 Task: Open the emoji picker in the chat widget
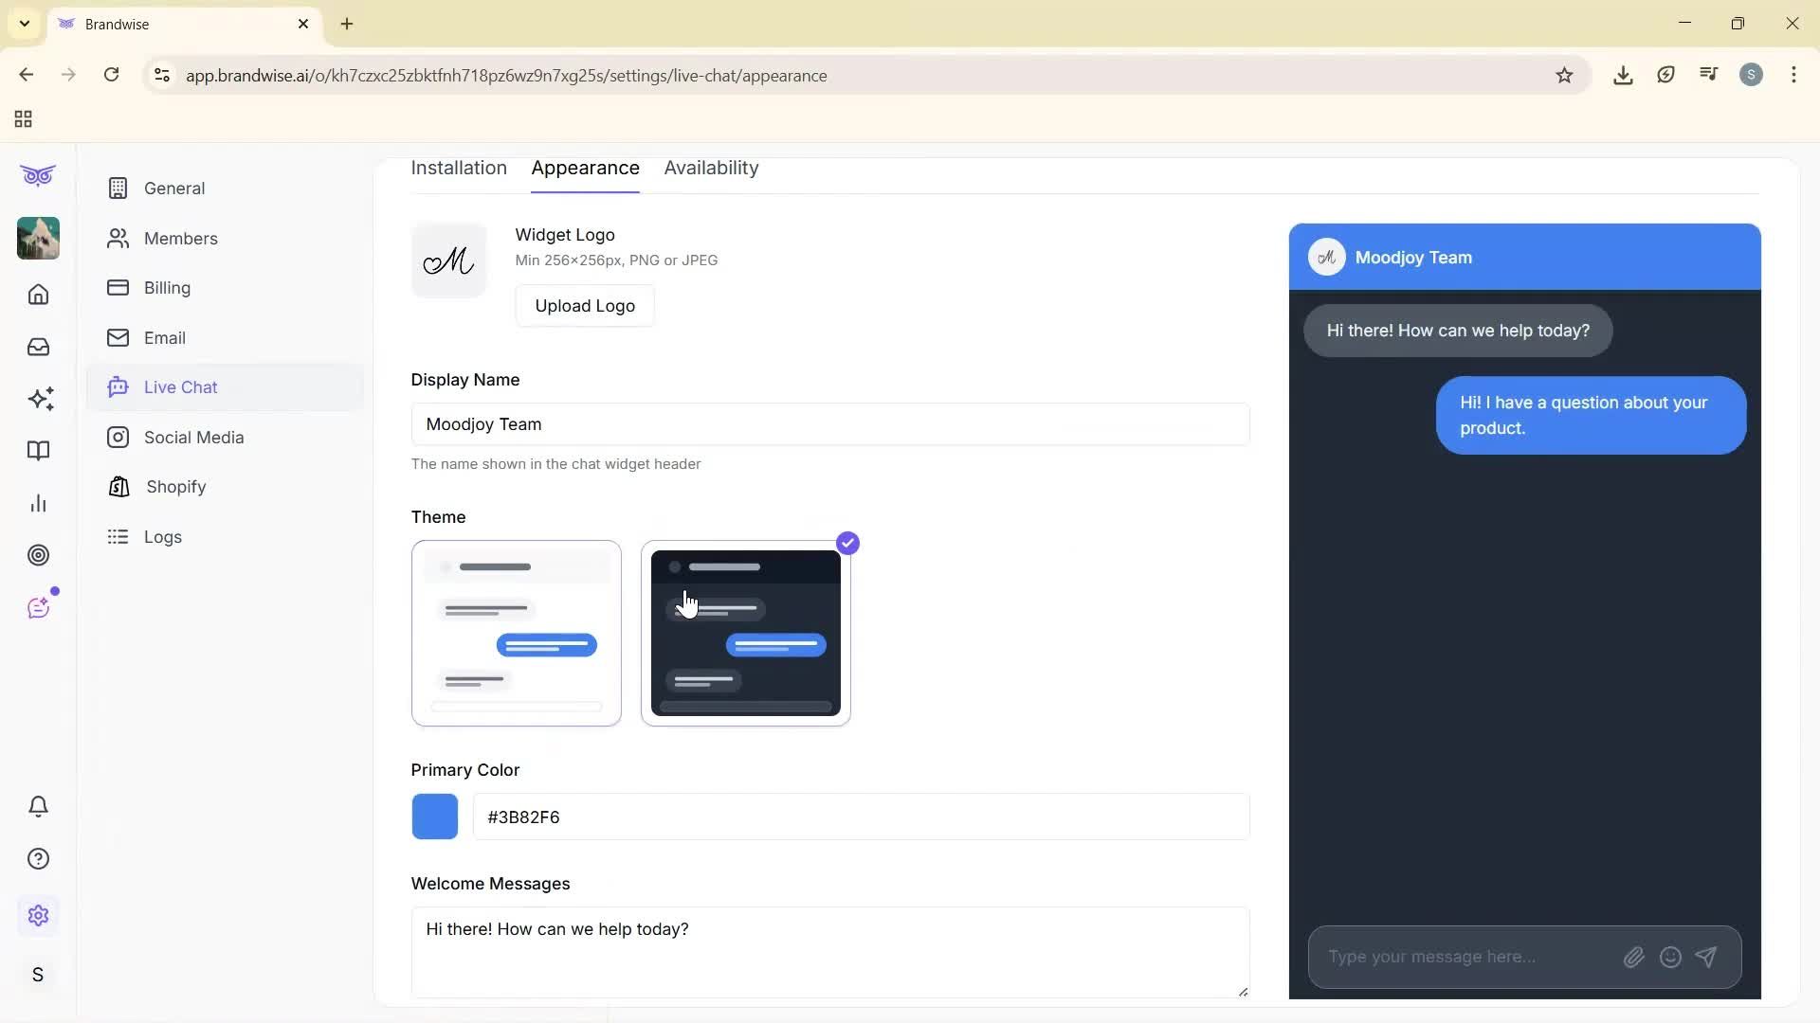pos(1670,957)
